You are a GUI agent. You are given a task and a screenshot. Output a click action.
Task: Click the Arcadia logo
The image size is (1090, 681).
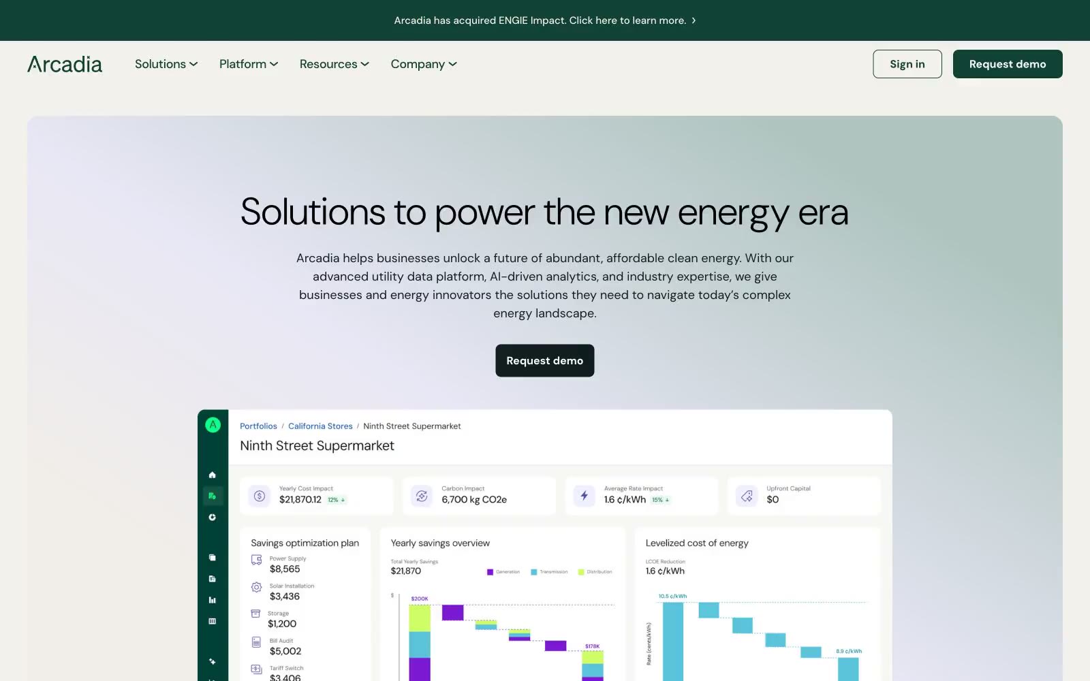coord(65,64)
